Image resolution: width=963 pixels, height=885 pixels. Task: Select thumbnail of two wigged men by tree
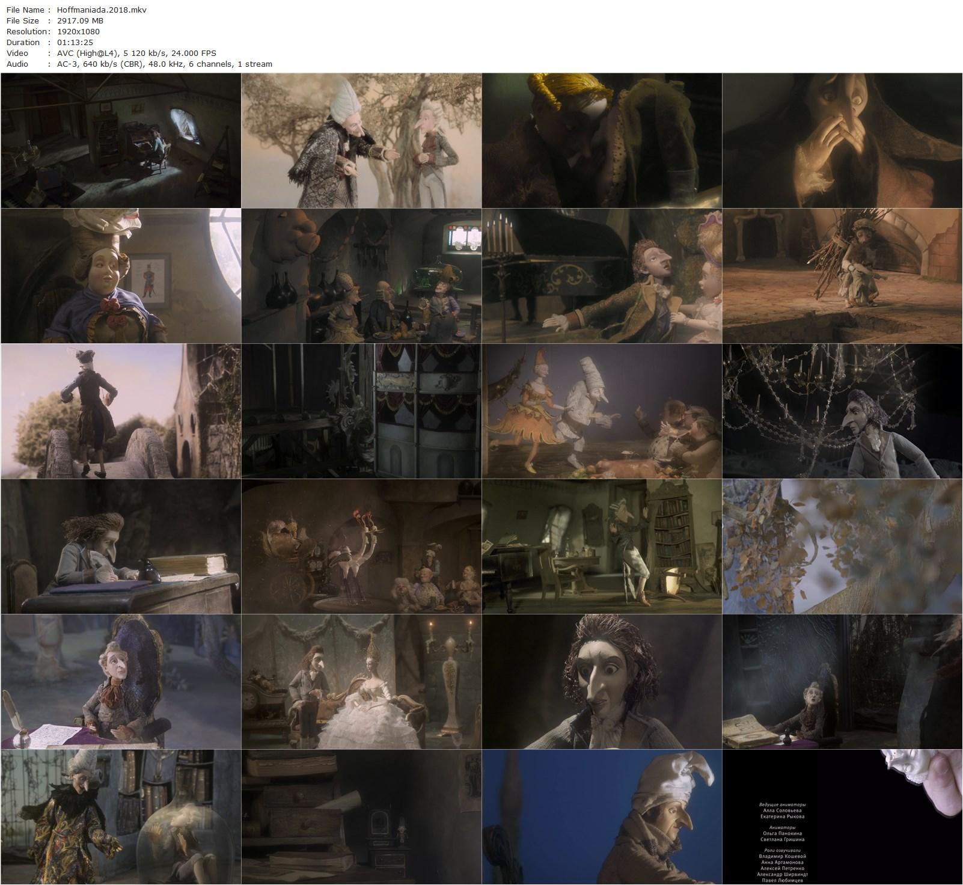(361, 141)
